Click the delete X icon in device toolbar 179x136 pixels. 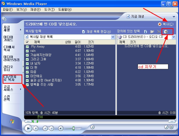(159, 32)
